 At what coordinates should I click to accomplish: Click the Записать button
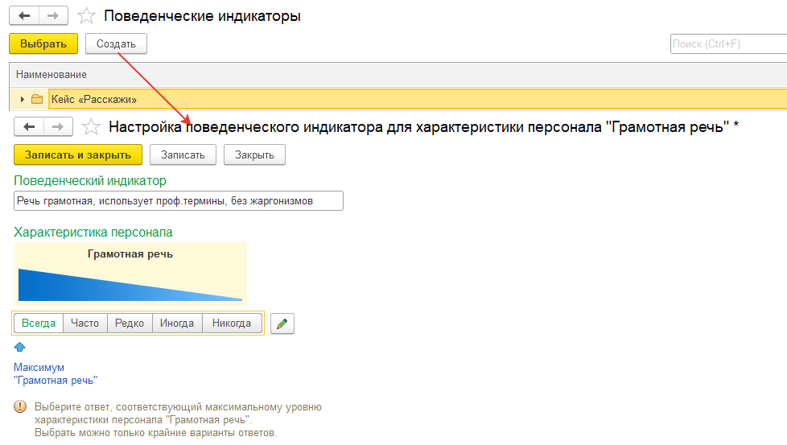(183, 155)
